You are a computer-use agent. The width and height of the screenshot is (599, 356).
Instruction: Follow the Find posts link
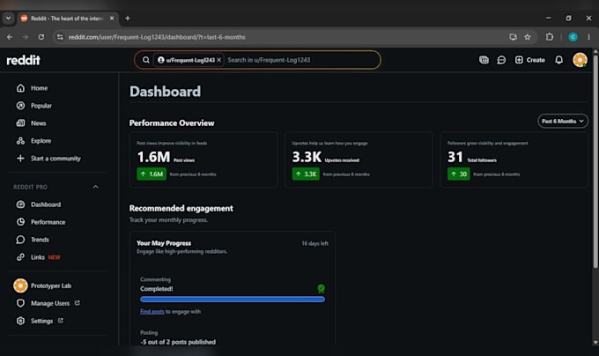point(152,312)
